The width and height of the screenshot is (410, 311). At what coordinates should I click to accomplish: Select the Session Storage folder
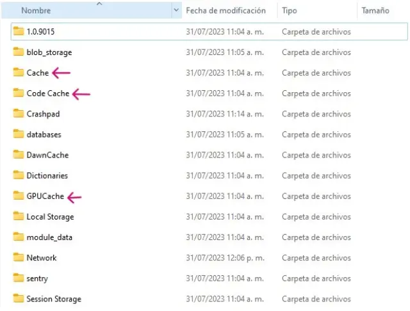(x=54, y=299)
